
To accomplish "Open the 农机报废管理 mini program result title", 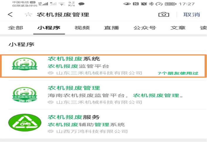I will click(74, 88).
